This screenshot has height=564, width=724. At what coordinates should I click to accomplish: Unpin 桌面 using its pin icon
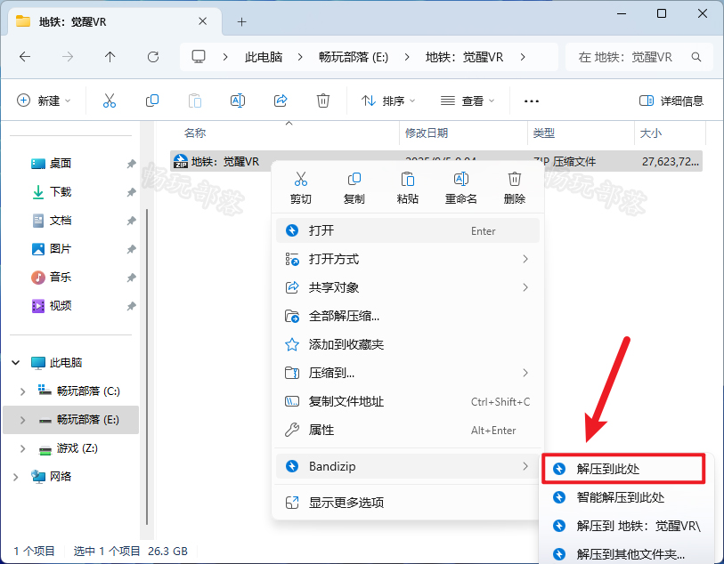(x=132, y=164)
